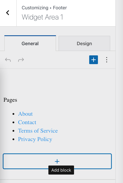Switch to the Design tab

pos(84,43)
